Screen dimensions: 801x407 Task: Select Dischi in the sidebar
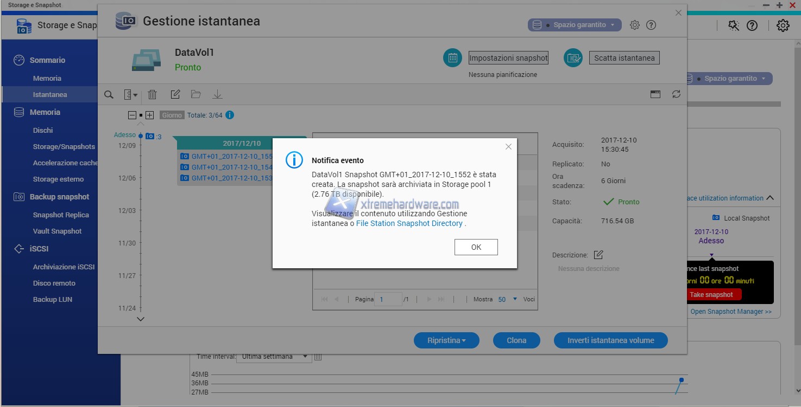[x=43, y=130]
